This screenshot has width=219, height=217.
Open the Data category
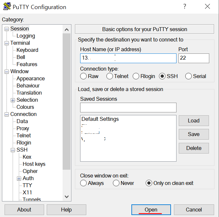(22, 121)
